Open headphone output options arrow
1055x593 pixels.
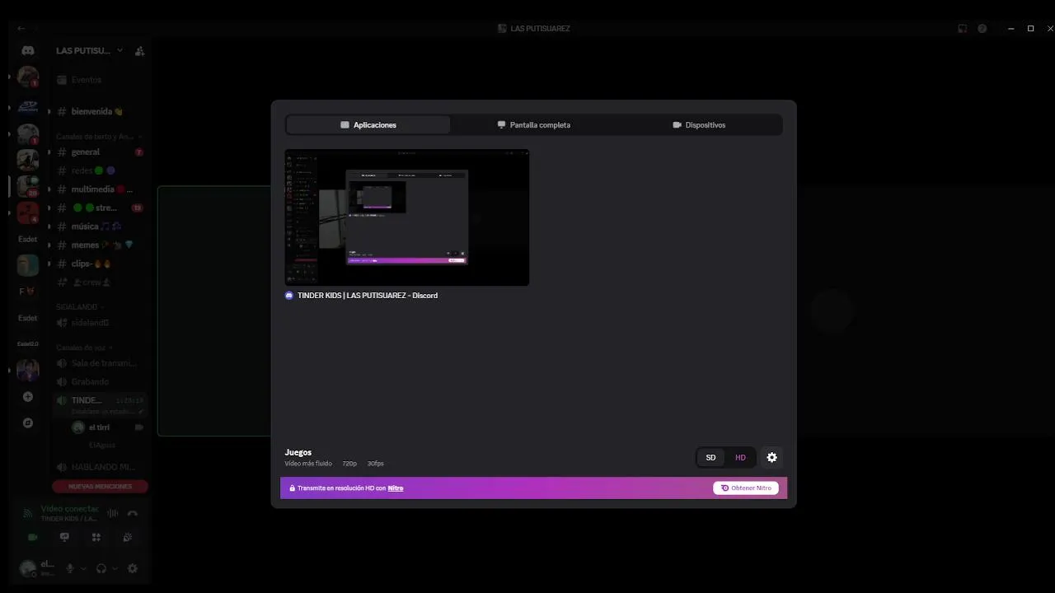115,568
